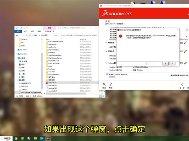This screenshot has width=189, height=141.
Task: Click the Back arrow in Explorer navigation
Action: point(17,35)
